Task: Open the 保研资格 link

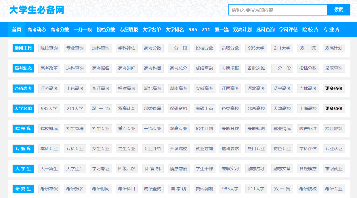Action: [179, 109]
